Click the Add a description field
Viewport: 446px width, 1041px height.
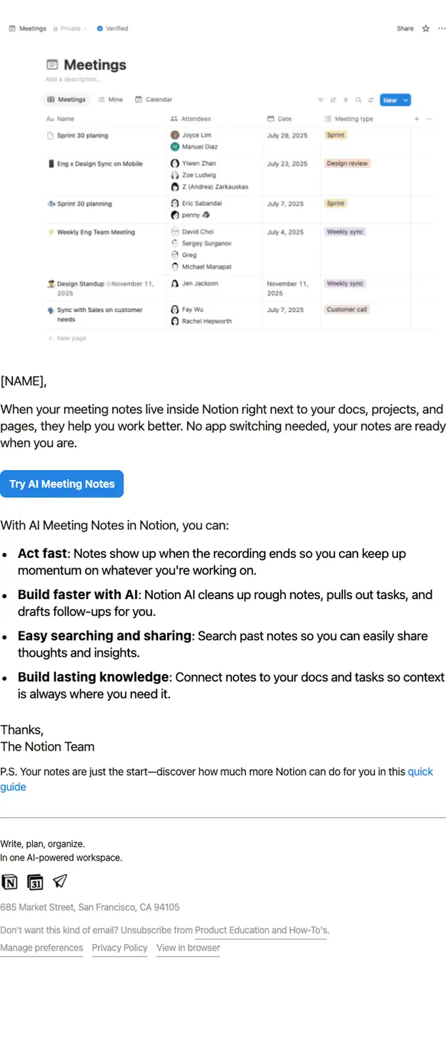(73, 79)
